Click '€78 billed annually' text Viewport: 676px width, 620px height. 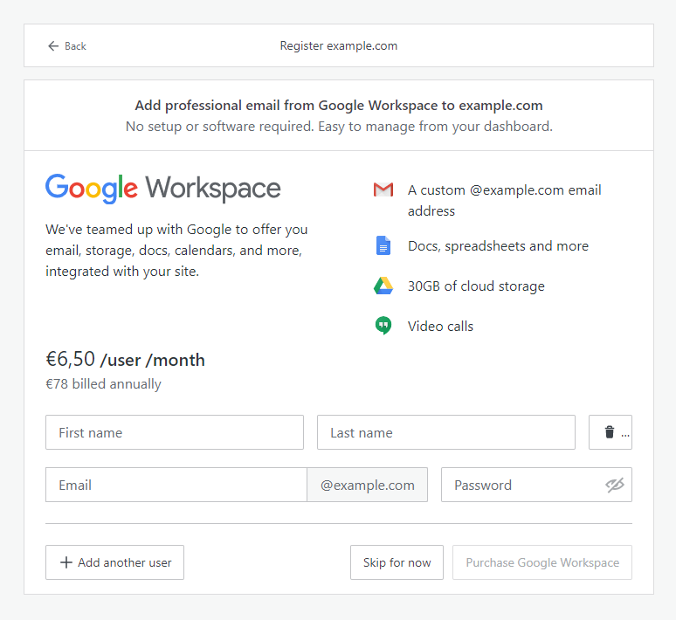(103, 383)
